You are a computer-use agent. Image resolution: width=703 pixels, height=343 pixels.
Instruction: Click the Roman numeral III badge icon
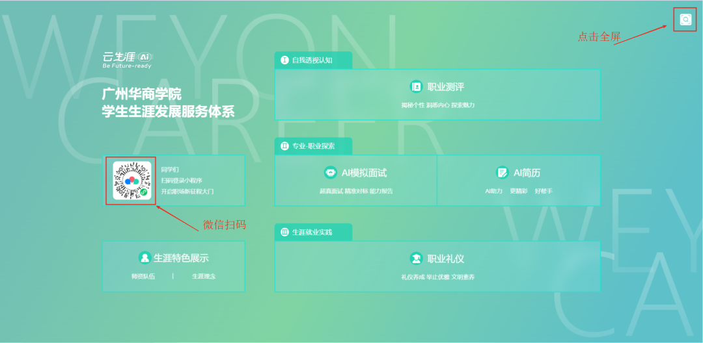pos(284,232)
